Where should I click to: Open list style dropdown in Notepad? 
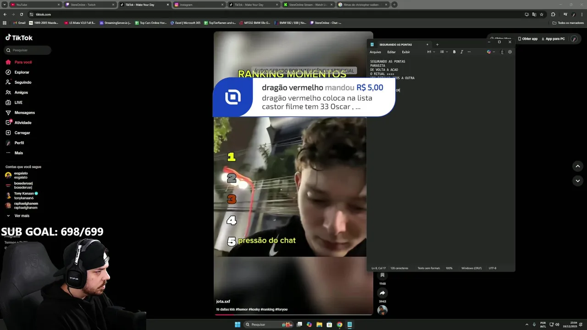pos(443,52)
